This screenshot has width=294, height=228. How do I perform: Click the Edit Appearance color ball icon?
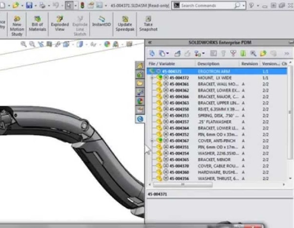[x=107, y=44]
